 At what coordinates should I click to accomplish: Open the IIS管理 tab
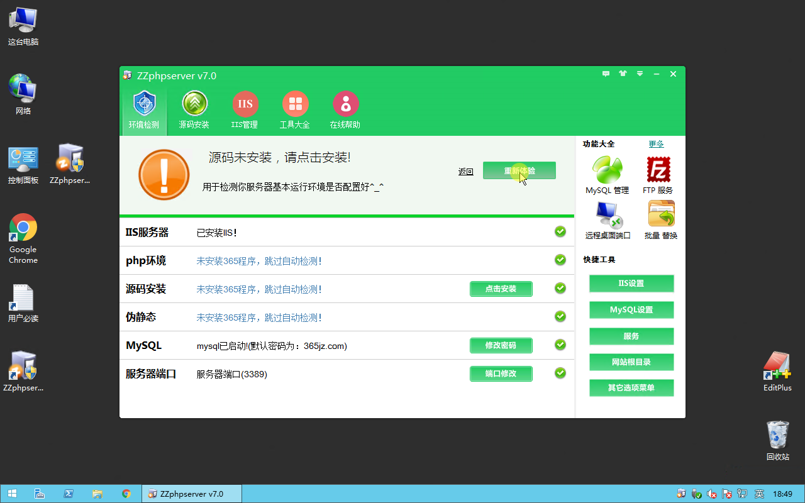point(245,111)
